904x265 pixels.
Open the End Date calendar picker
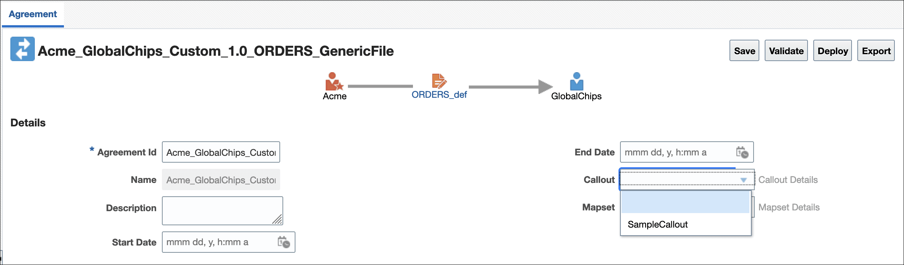click(742, 152)
